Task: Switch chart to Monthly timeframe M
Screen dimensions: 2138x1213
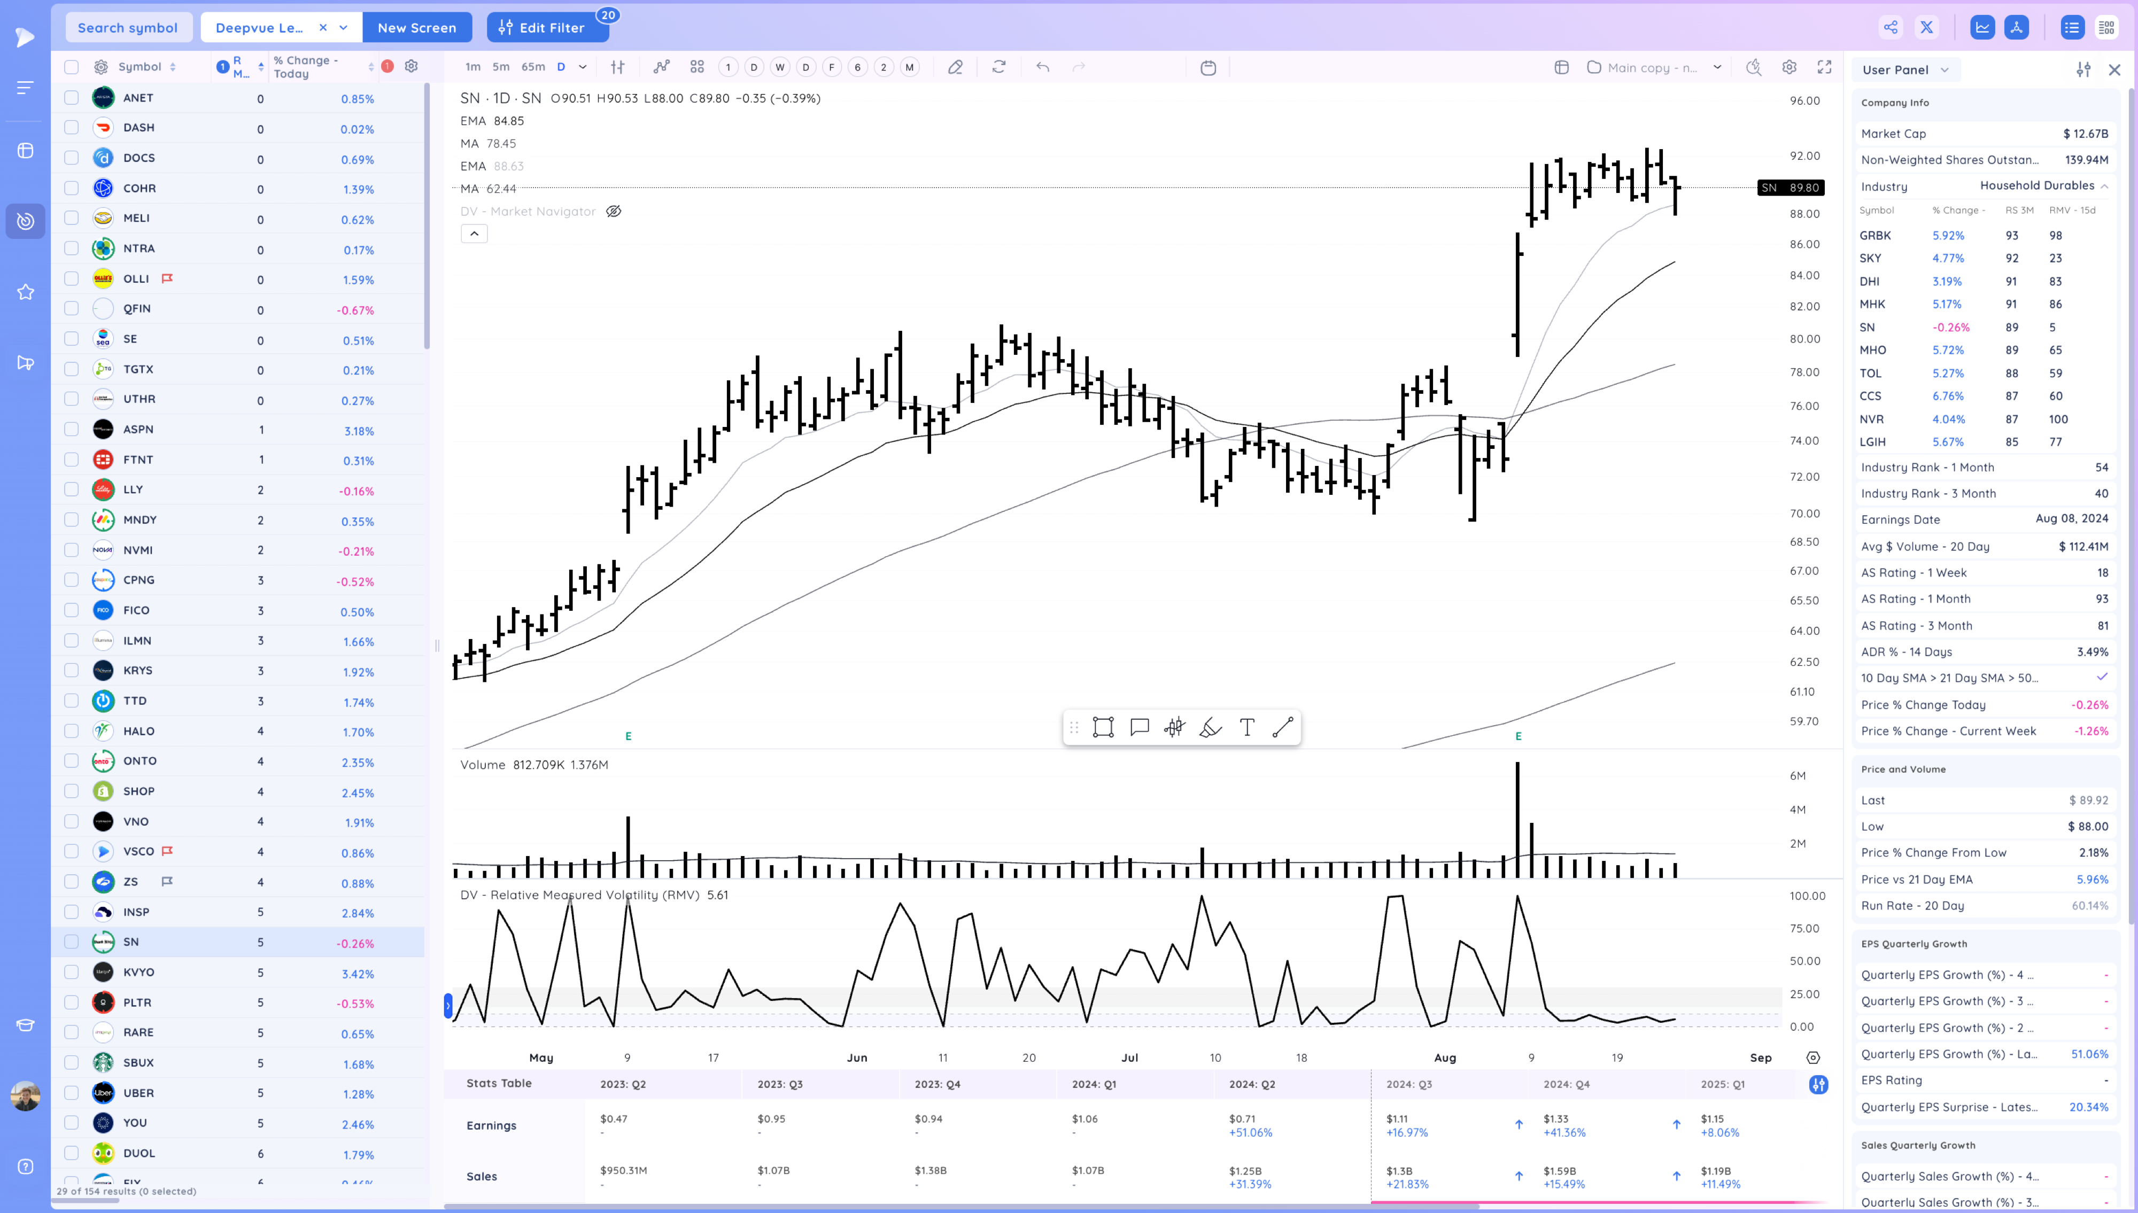Action: 908,67
